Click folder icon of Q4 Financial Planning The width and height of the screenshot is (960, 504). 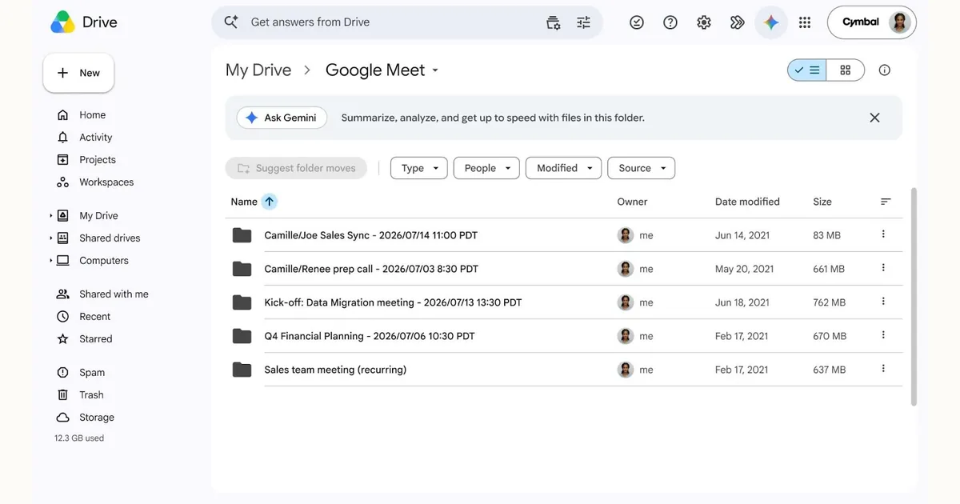pos(242,336)
